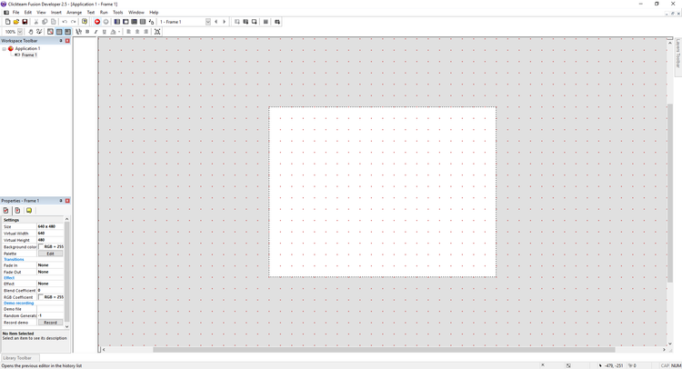
Task: Create a new application with New icon
Action: pyautogui.click(x=7, y=22)
